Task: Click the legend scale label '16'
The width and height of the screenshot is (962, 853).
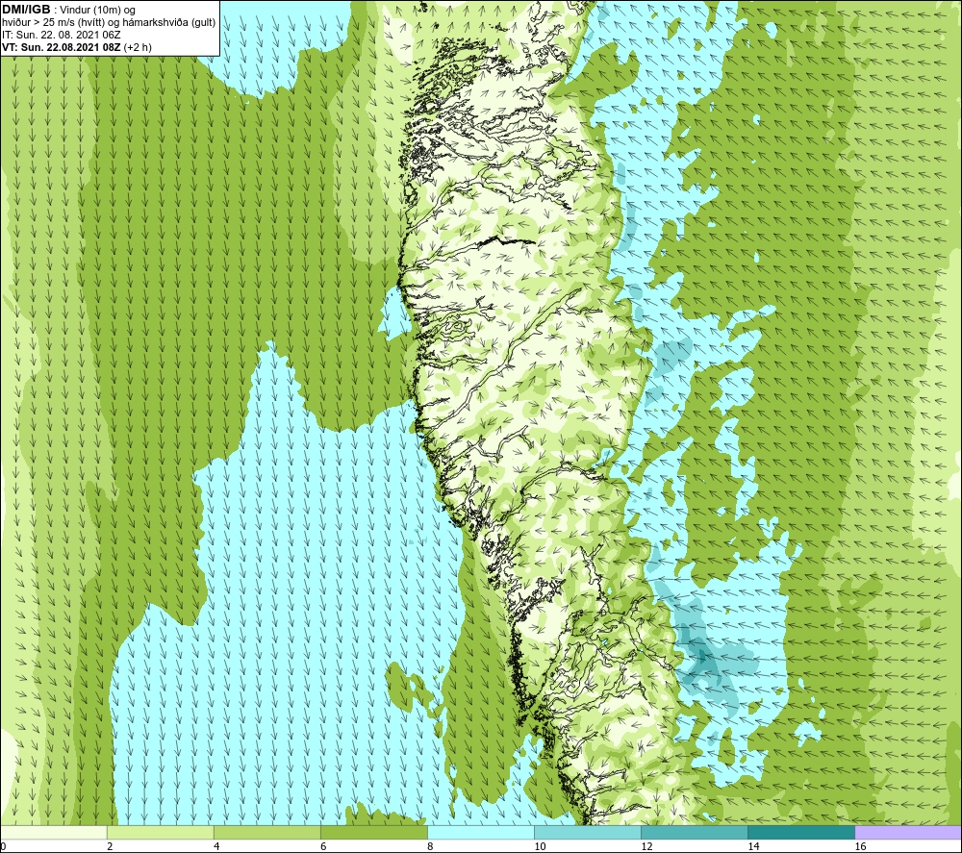Action: (860, 847)
